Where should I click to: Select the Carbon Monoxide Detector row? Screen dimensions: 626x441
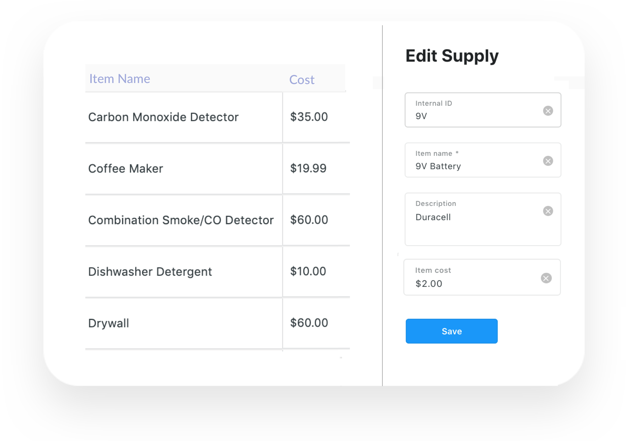(217, 117)
